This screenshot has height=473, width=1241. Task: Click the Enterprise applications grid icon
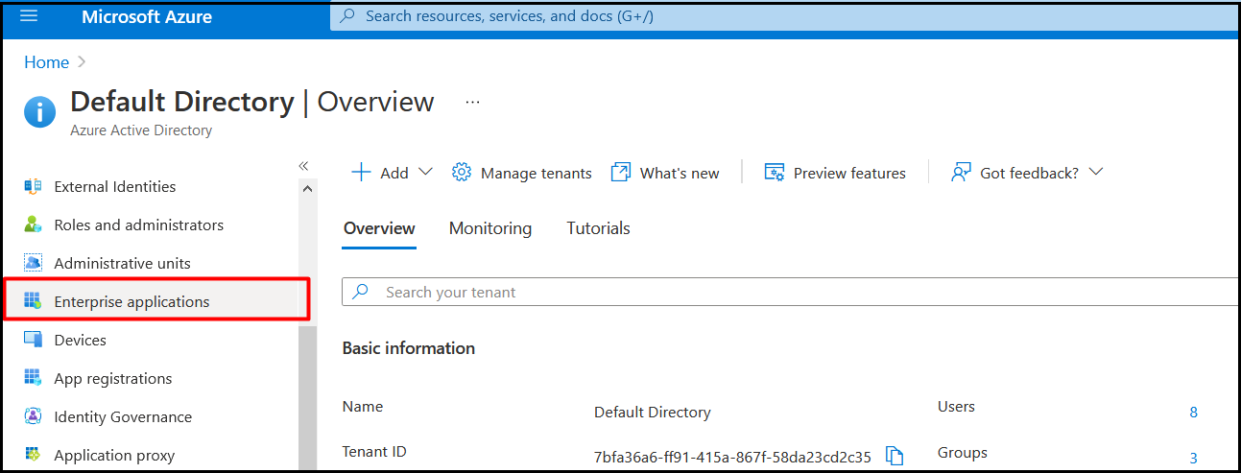tap(33, 301)
